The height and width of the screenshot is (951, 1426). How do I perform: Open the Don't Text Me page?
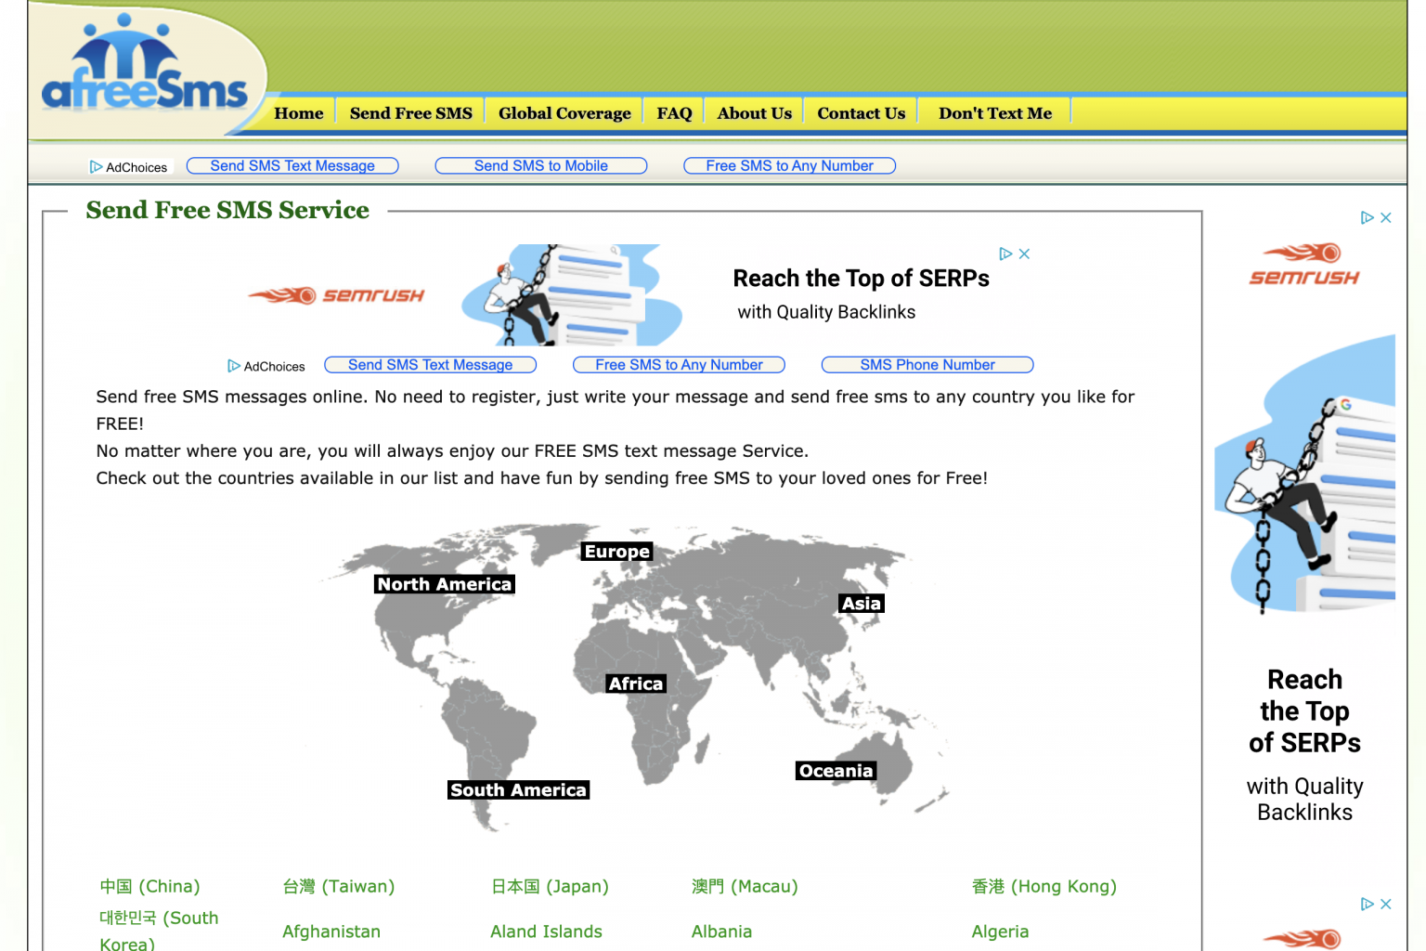click(994, 113)
